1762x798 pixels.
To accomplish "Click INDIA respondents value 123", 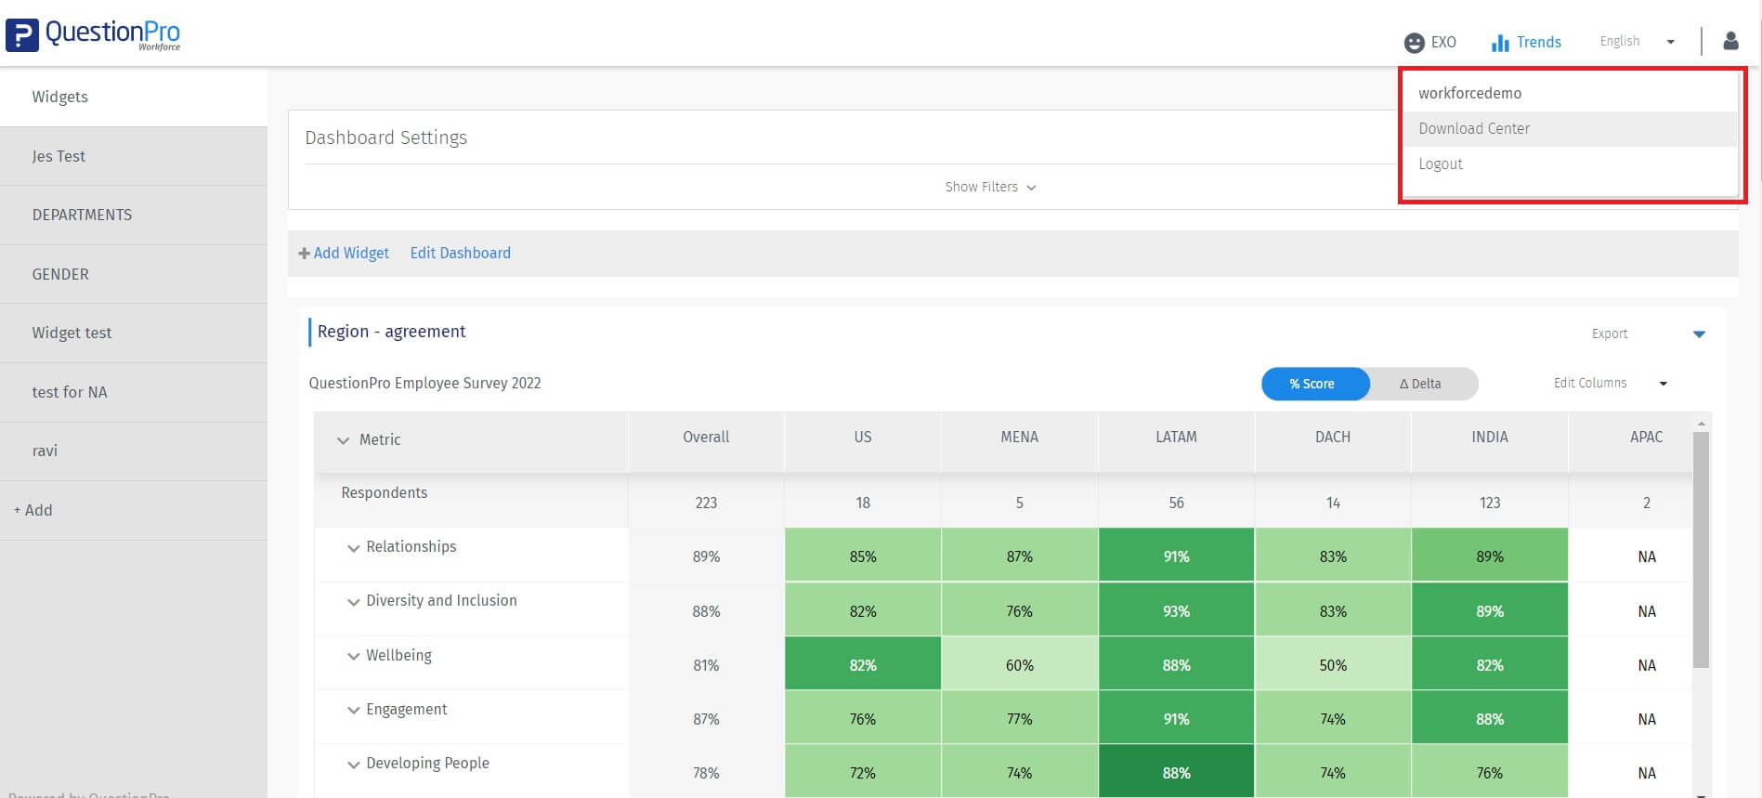I will 1490,503.
